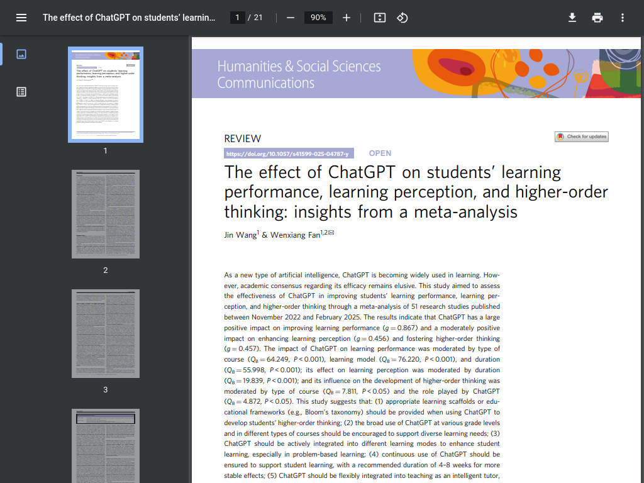This screenshot has height=483, width=644.
Task: Open the page 1 thumbnail
Action: click(106, 94)
